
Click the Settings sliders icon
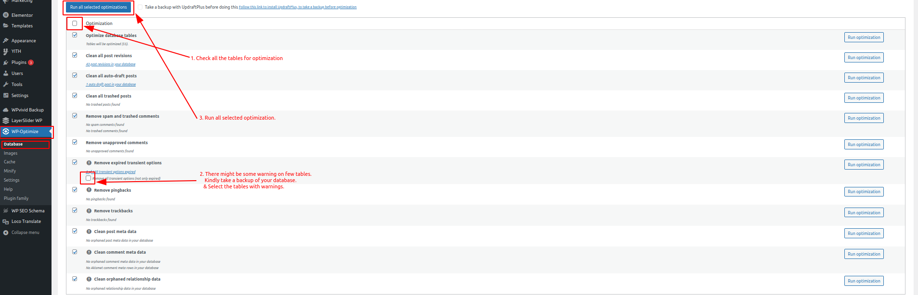point(6,96)
